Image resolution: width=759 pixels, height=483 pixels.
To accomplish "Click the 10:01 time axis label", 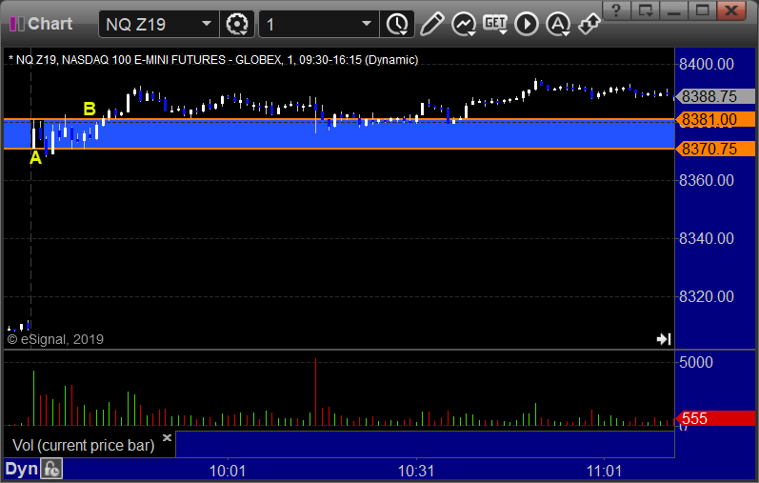I will point(228,471).
